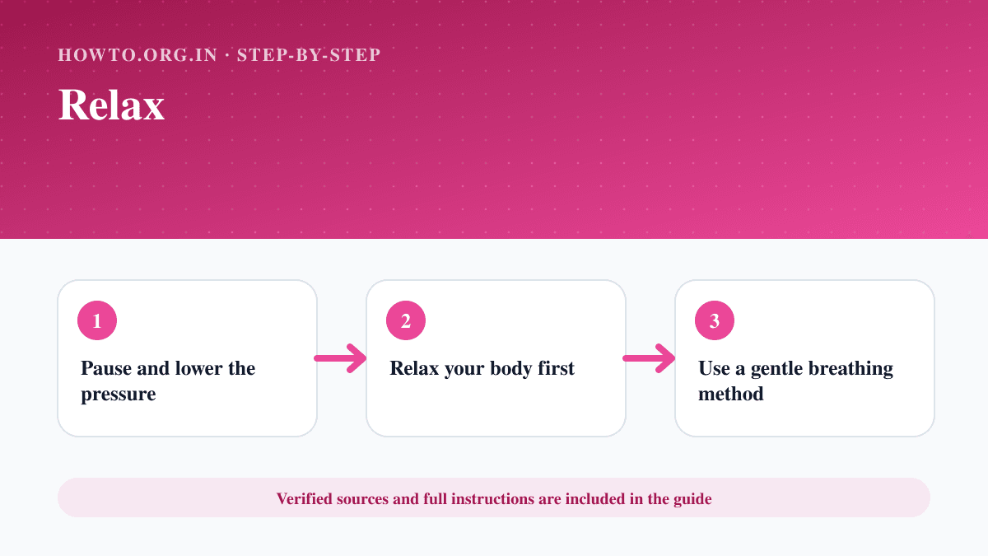988x556 pixels.
Task: Select the pink number 3 step badge
Action: [x=715, y=320]
